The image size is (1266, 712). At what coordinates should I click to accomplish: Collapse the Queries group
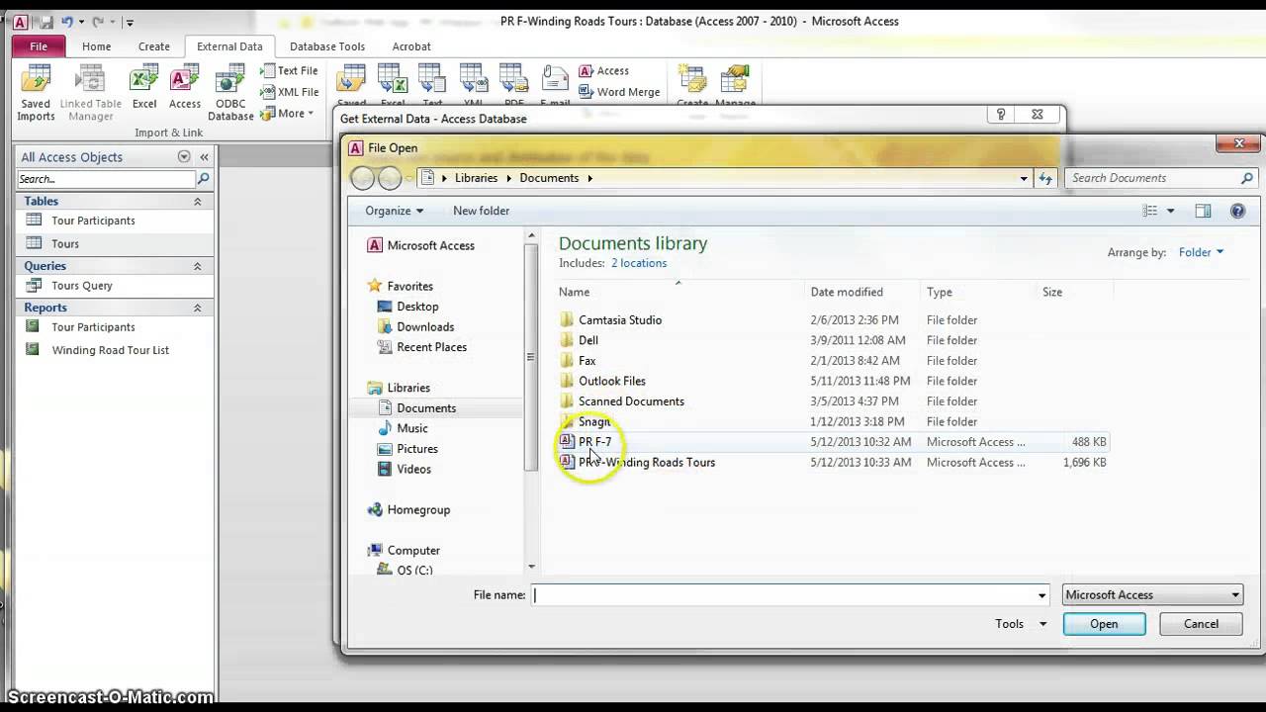coord(197,266)
